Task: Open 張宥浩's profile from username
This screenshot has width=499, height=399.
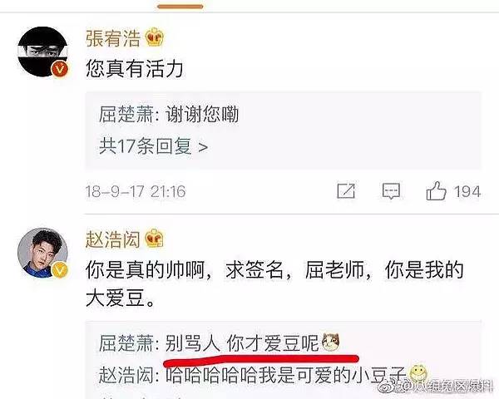Action: (113, 38)
